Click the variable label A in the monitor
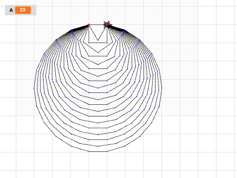Image resolution: width=237 pixels, height=178 pixels. click(x=11, y=10)
